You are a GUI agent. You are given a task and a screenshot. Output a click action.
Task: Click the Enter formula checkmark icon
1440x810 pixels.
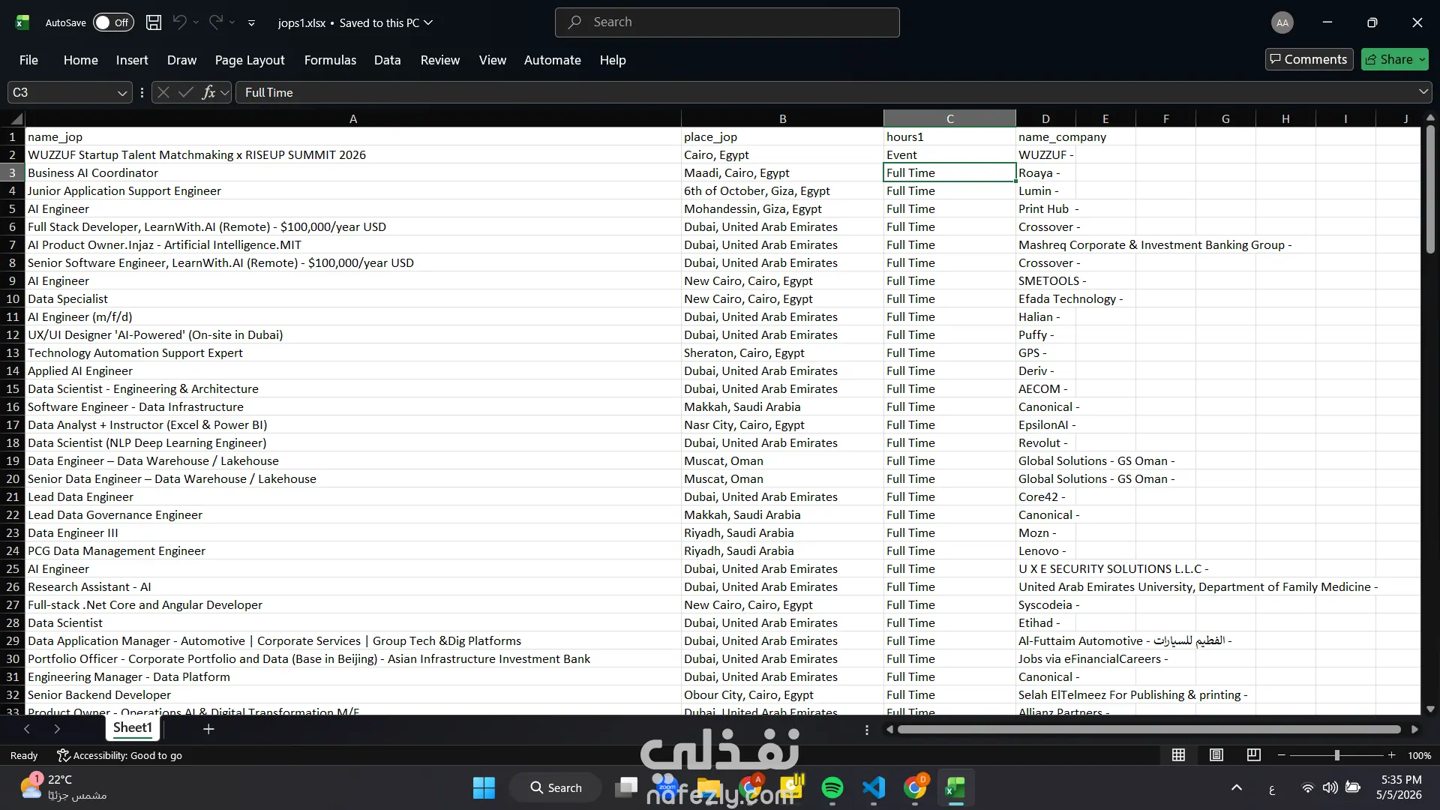186,92
